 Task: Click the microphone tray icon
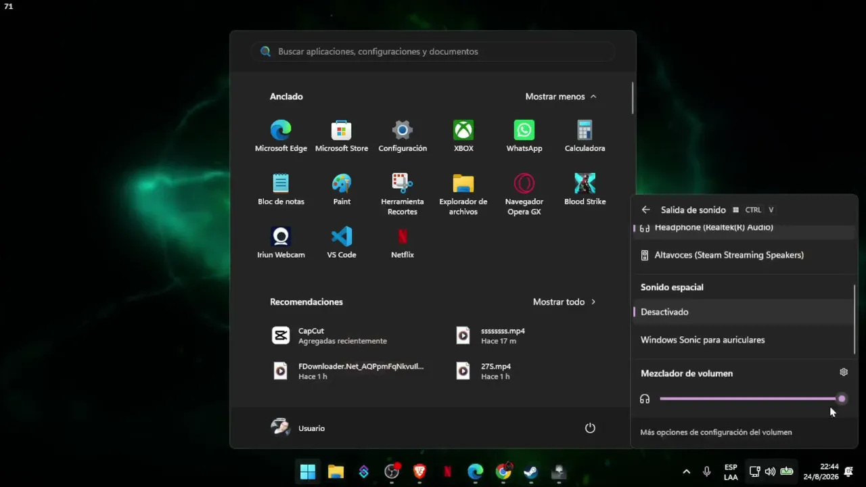click(707, 471)
